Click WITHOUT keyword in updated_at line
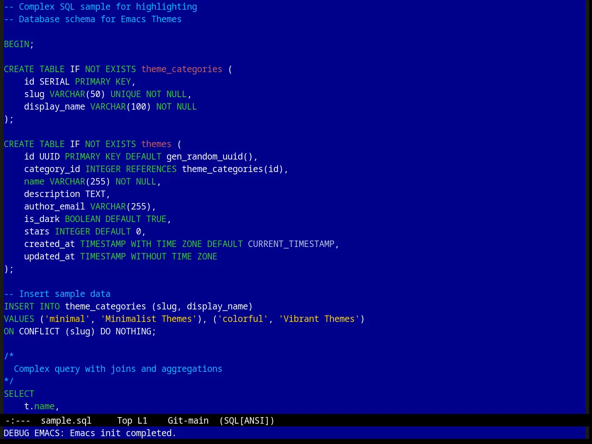 [x=148, y=257]
